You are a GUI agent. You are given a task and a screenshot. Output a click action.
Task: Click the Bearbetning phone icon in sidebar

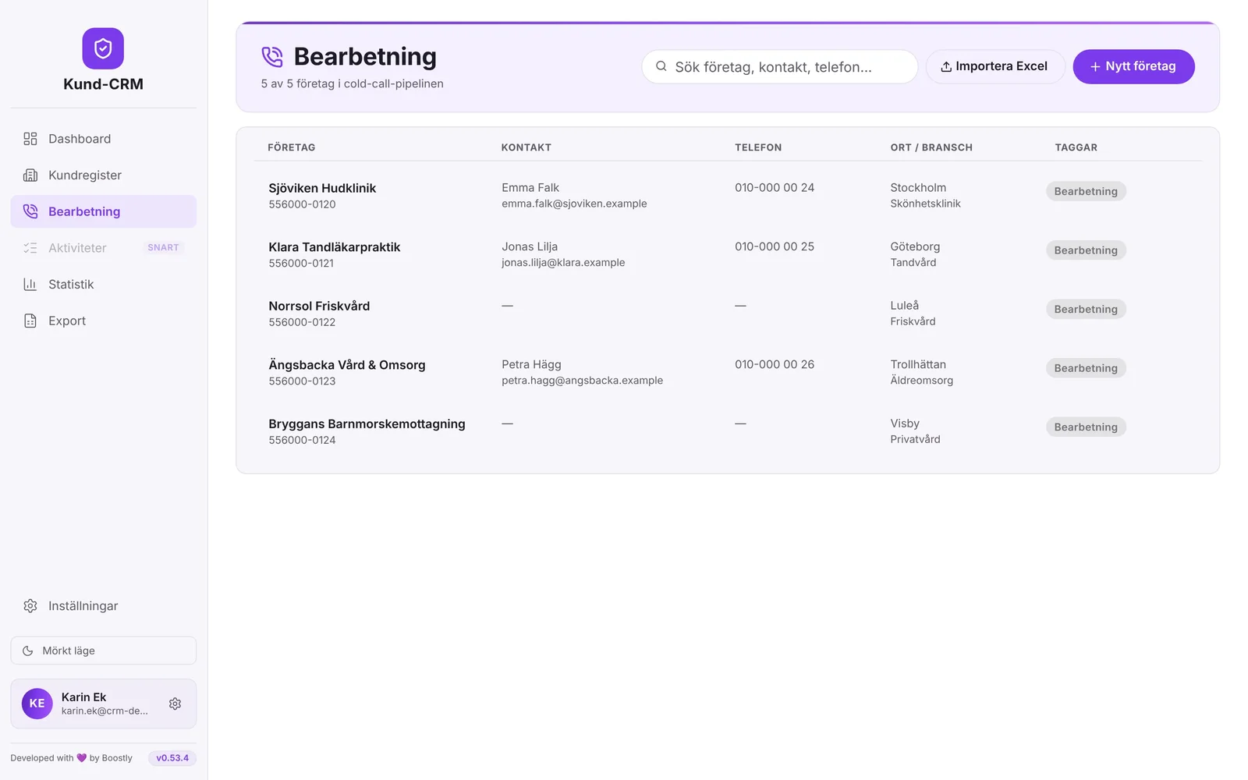(x=30, y=211)
